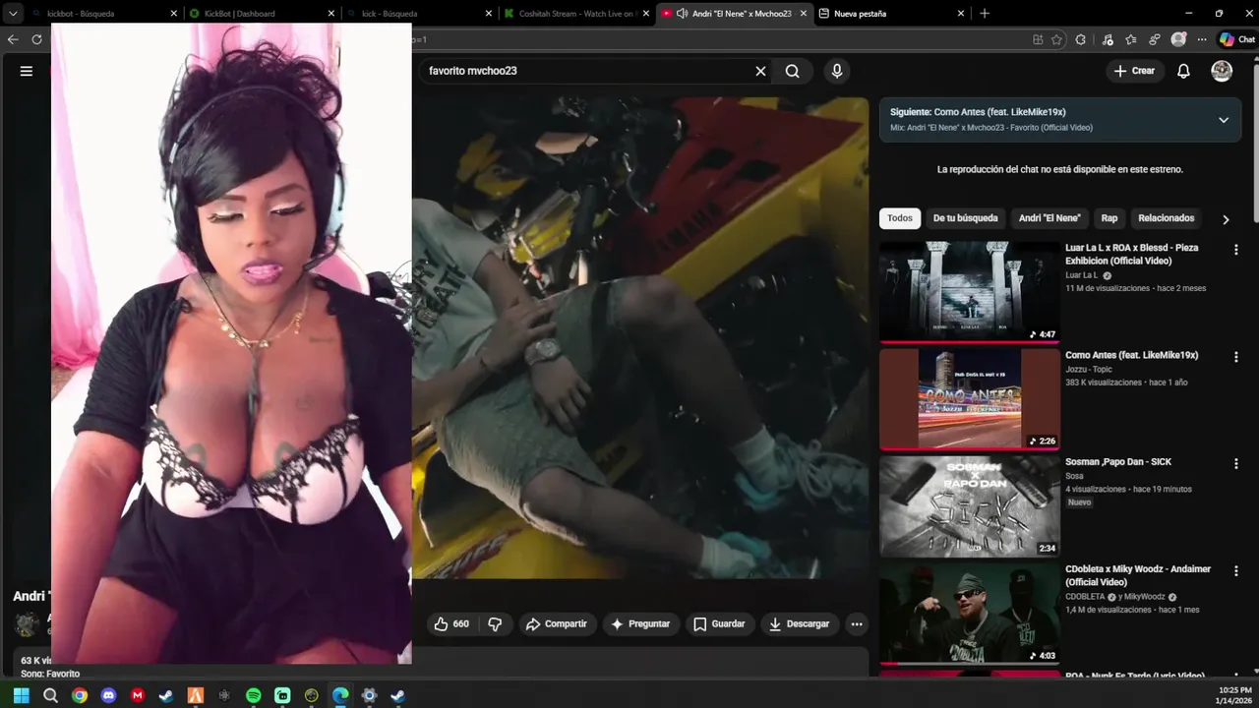Open Spotify from the taskbar

(x=254, y=695)
